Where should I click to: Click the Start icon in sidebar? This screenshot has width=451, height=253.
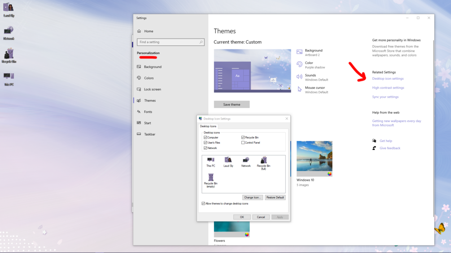tap(139, 123)
